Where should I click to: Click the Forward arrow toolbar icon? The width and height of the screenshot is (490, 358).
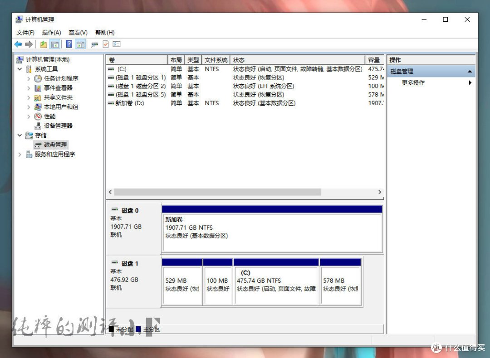[x=29, y=44]
